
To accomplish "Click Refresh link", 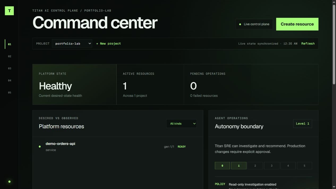I will tap(308, 44).
